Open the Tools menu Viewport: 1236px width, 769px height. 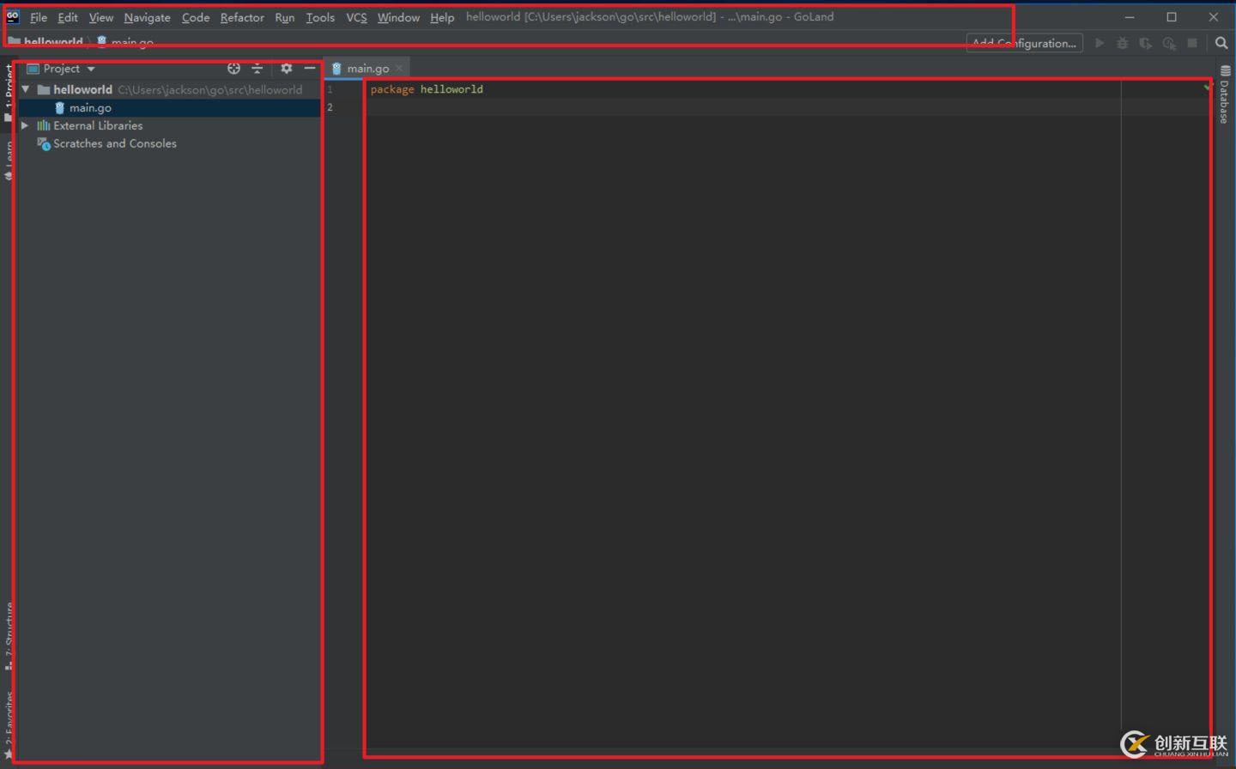(320, 17)
